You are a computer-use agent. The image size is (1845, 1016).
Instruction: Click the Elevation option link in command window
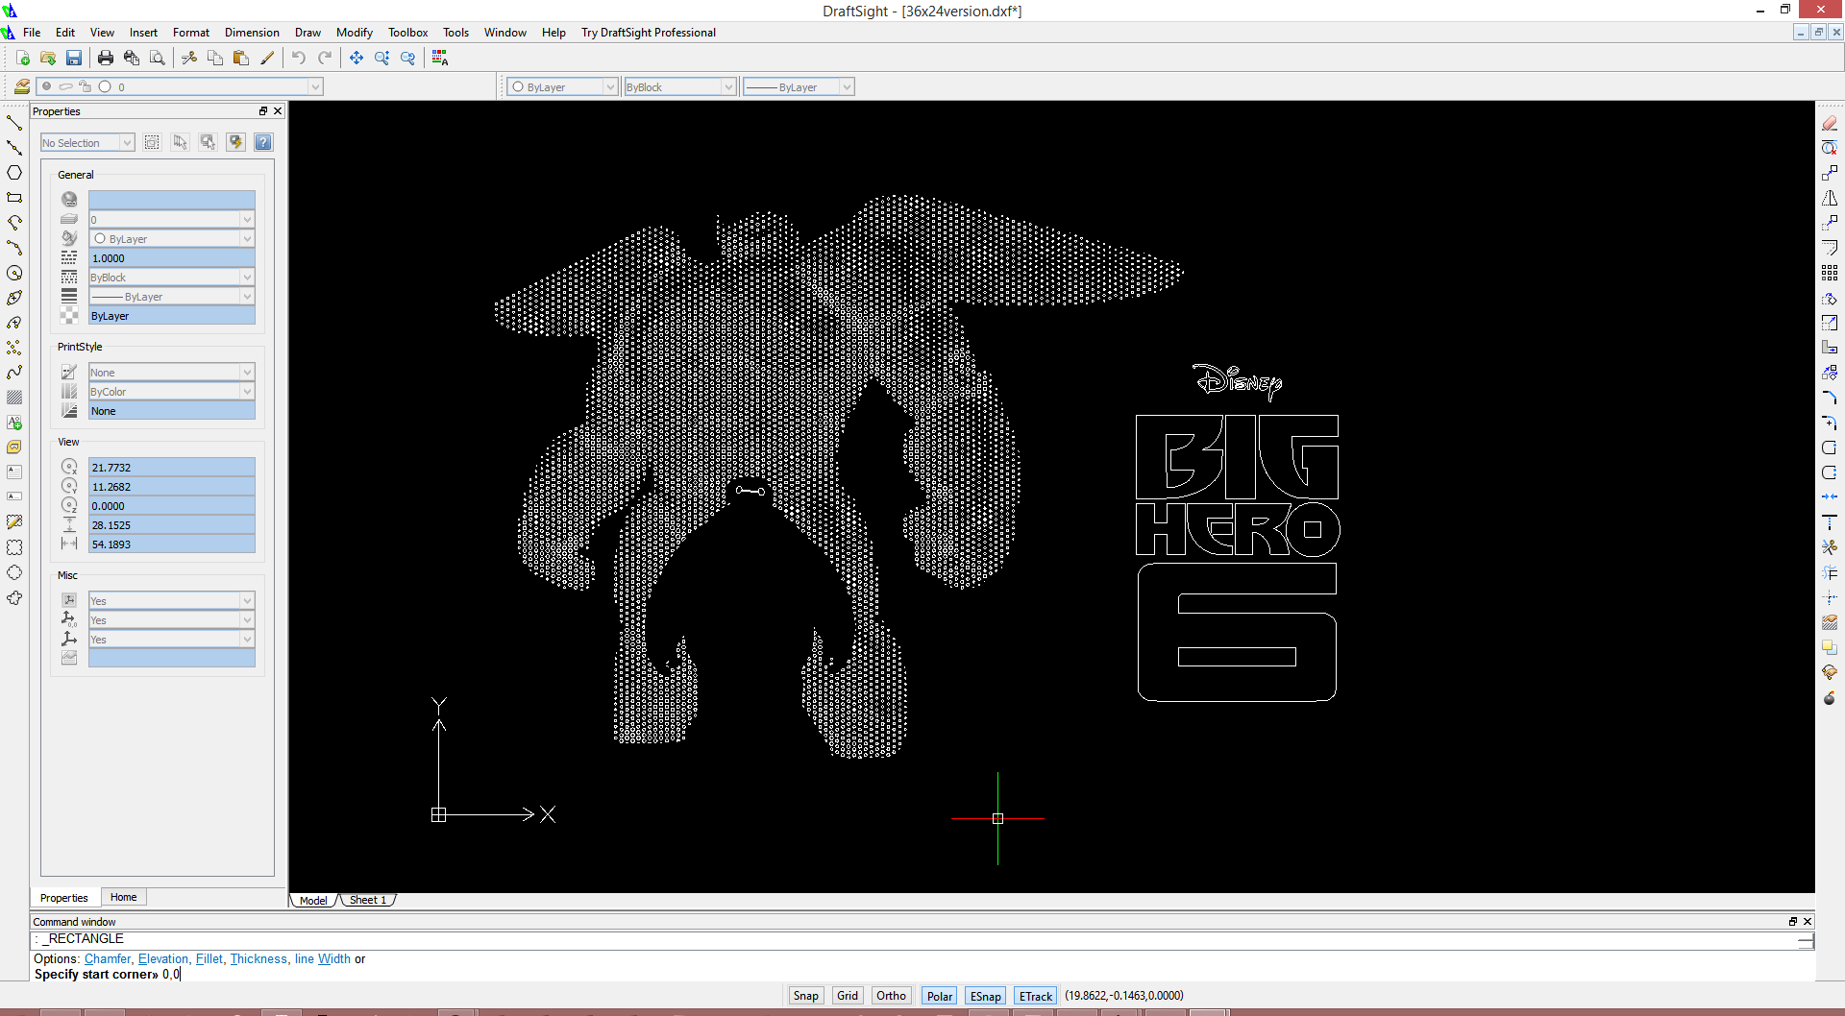pos(163,958)
